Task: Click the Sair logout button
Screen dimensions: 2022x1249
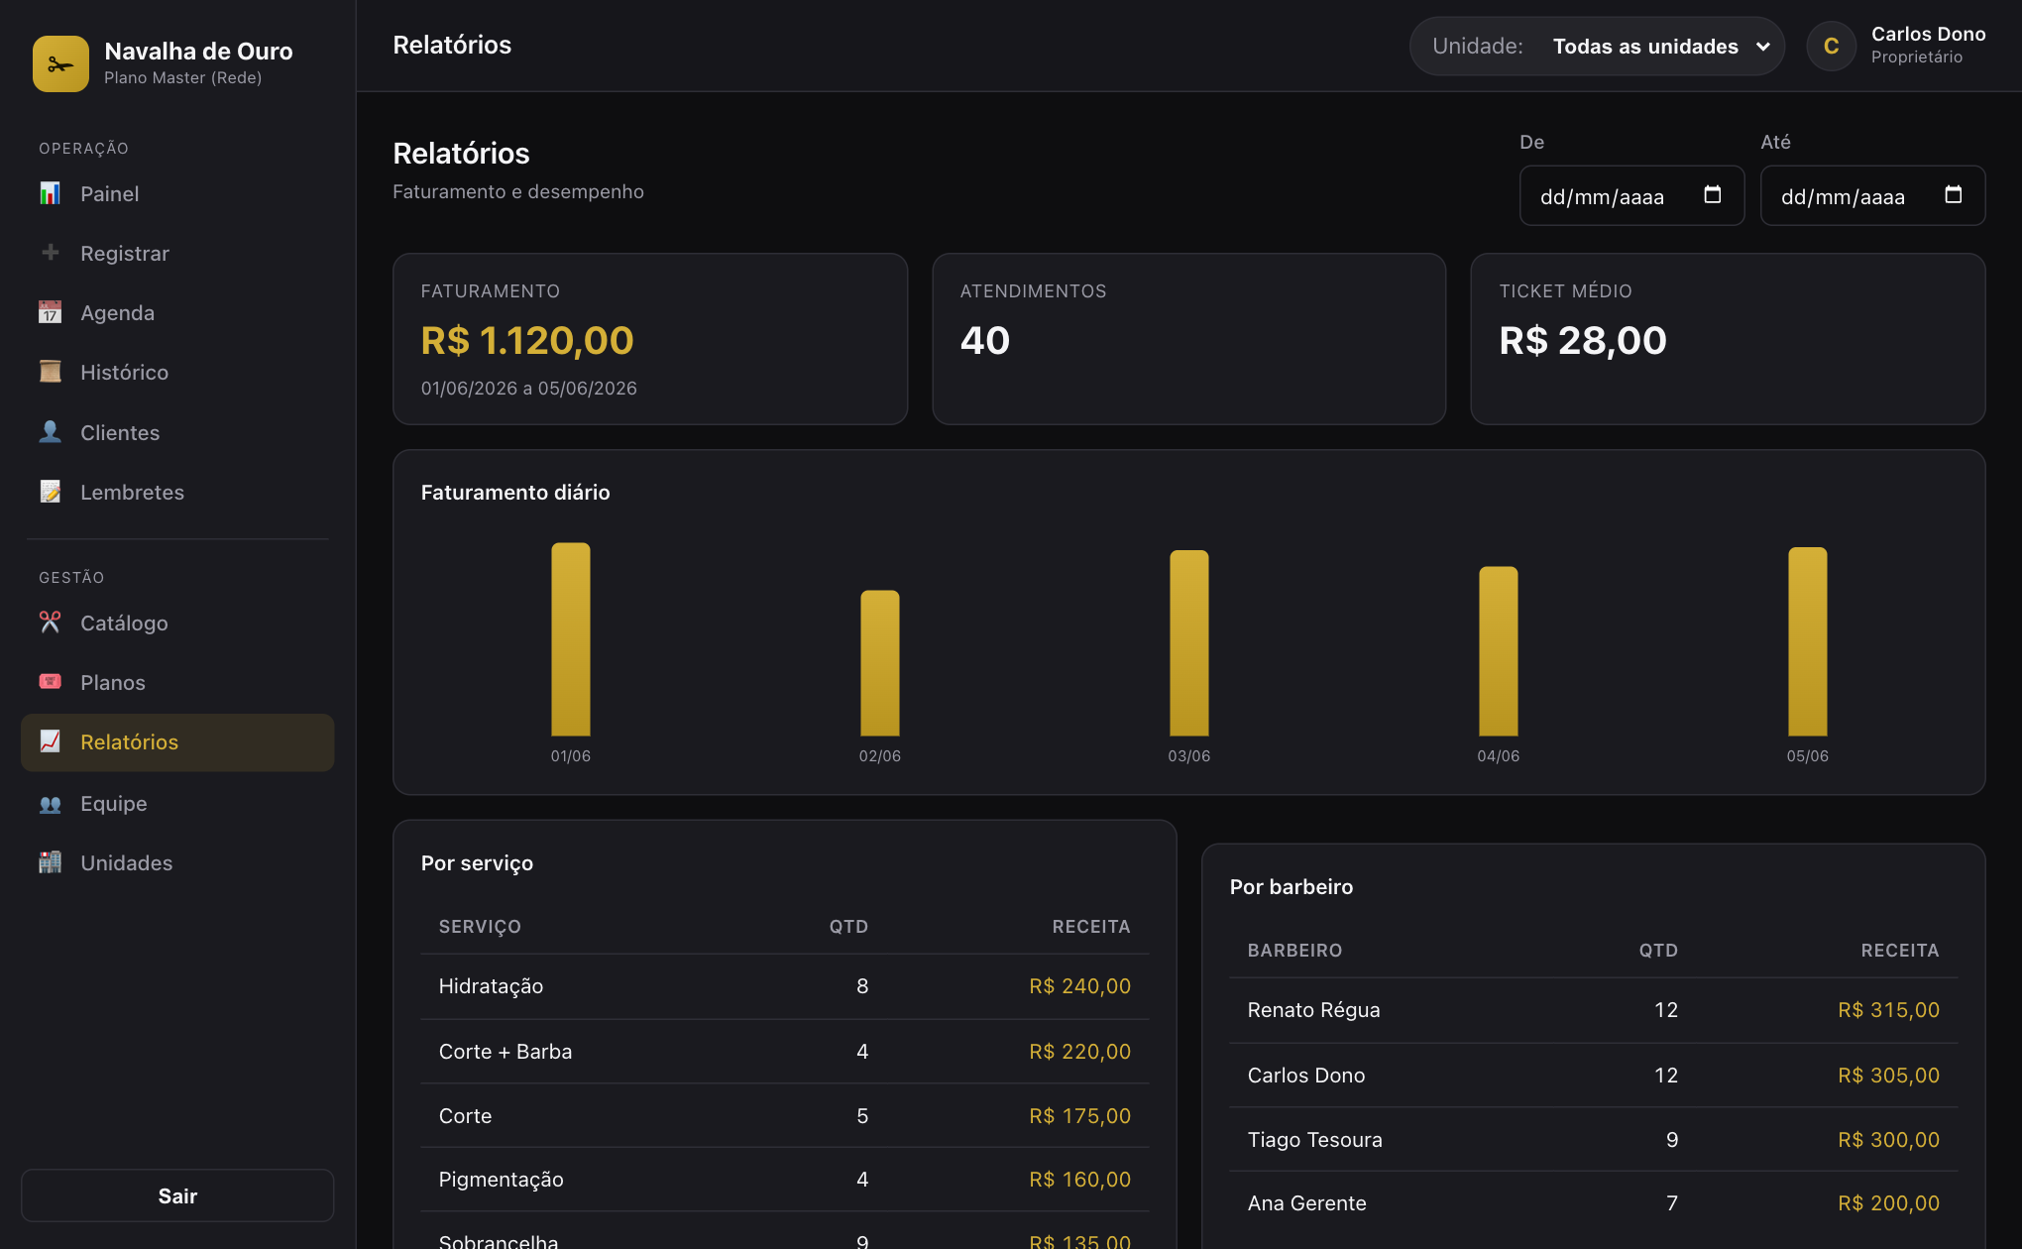Action: (x=177, y=1195)
